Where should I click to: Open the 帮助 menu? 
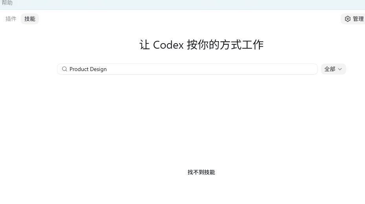7,3
